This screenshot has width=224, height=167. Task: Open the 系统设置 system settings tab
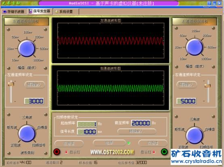coord(66,12)
